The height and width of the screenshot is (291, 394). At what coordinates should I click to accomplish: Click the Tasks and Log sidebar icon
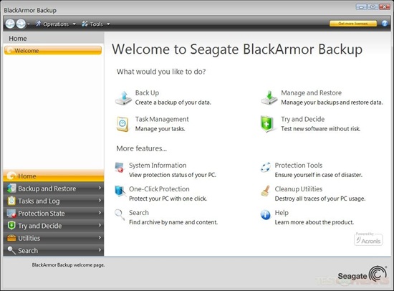pos(11,201)
